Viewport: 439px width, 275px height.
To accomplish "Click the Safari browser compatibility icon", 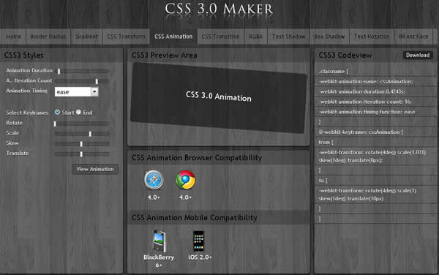I will [154, 180].
